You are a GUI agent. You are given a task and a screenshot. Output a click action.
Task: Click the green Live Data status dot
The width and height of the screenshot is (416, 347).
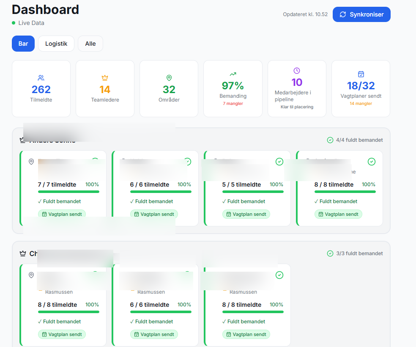pos(14,23)
